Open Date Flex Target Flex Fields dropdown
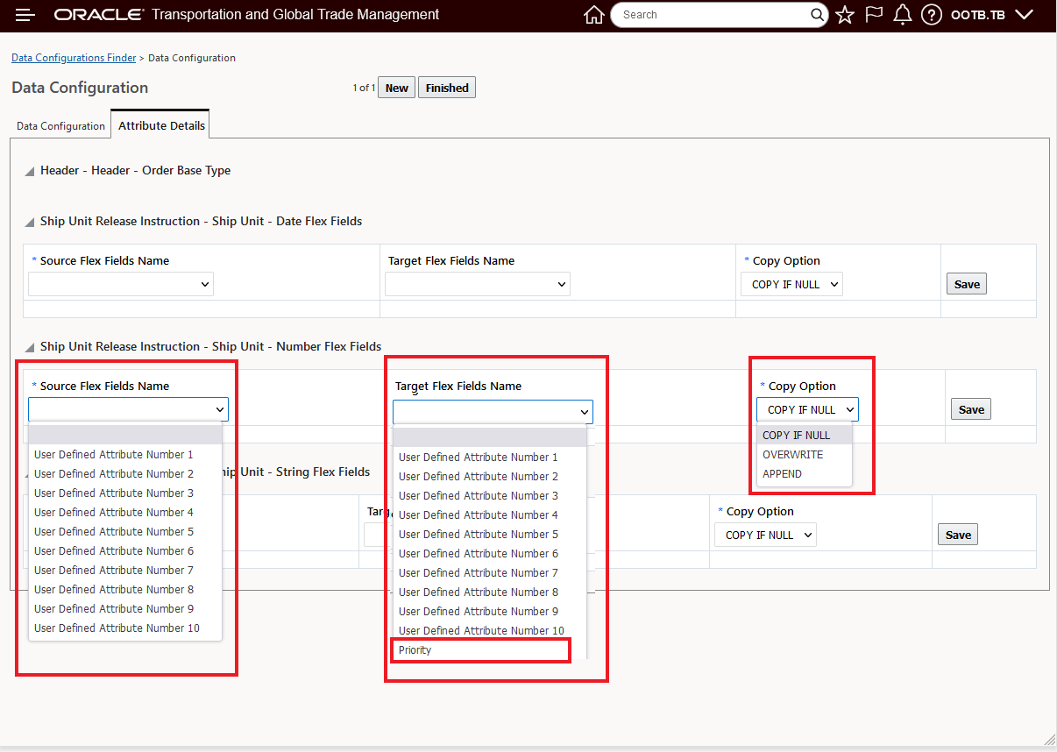 (x=478, y=284)
